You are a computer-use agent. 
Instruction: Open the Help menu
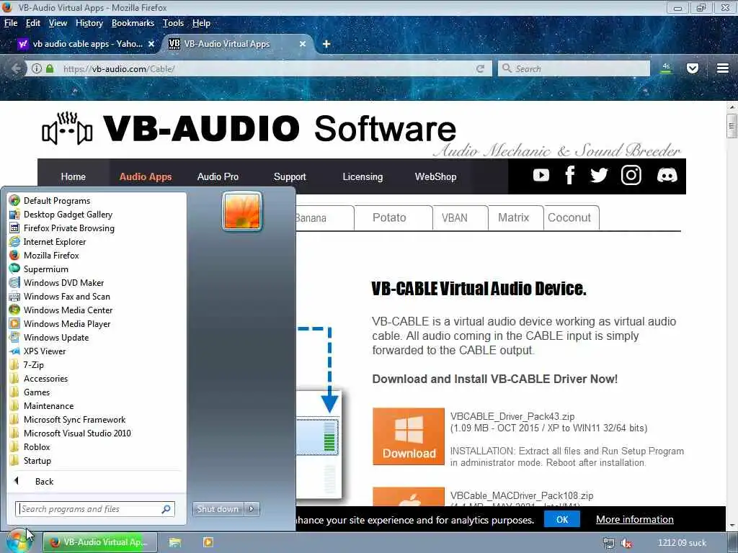(x=201, y=23)
